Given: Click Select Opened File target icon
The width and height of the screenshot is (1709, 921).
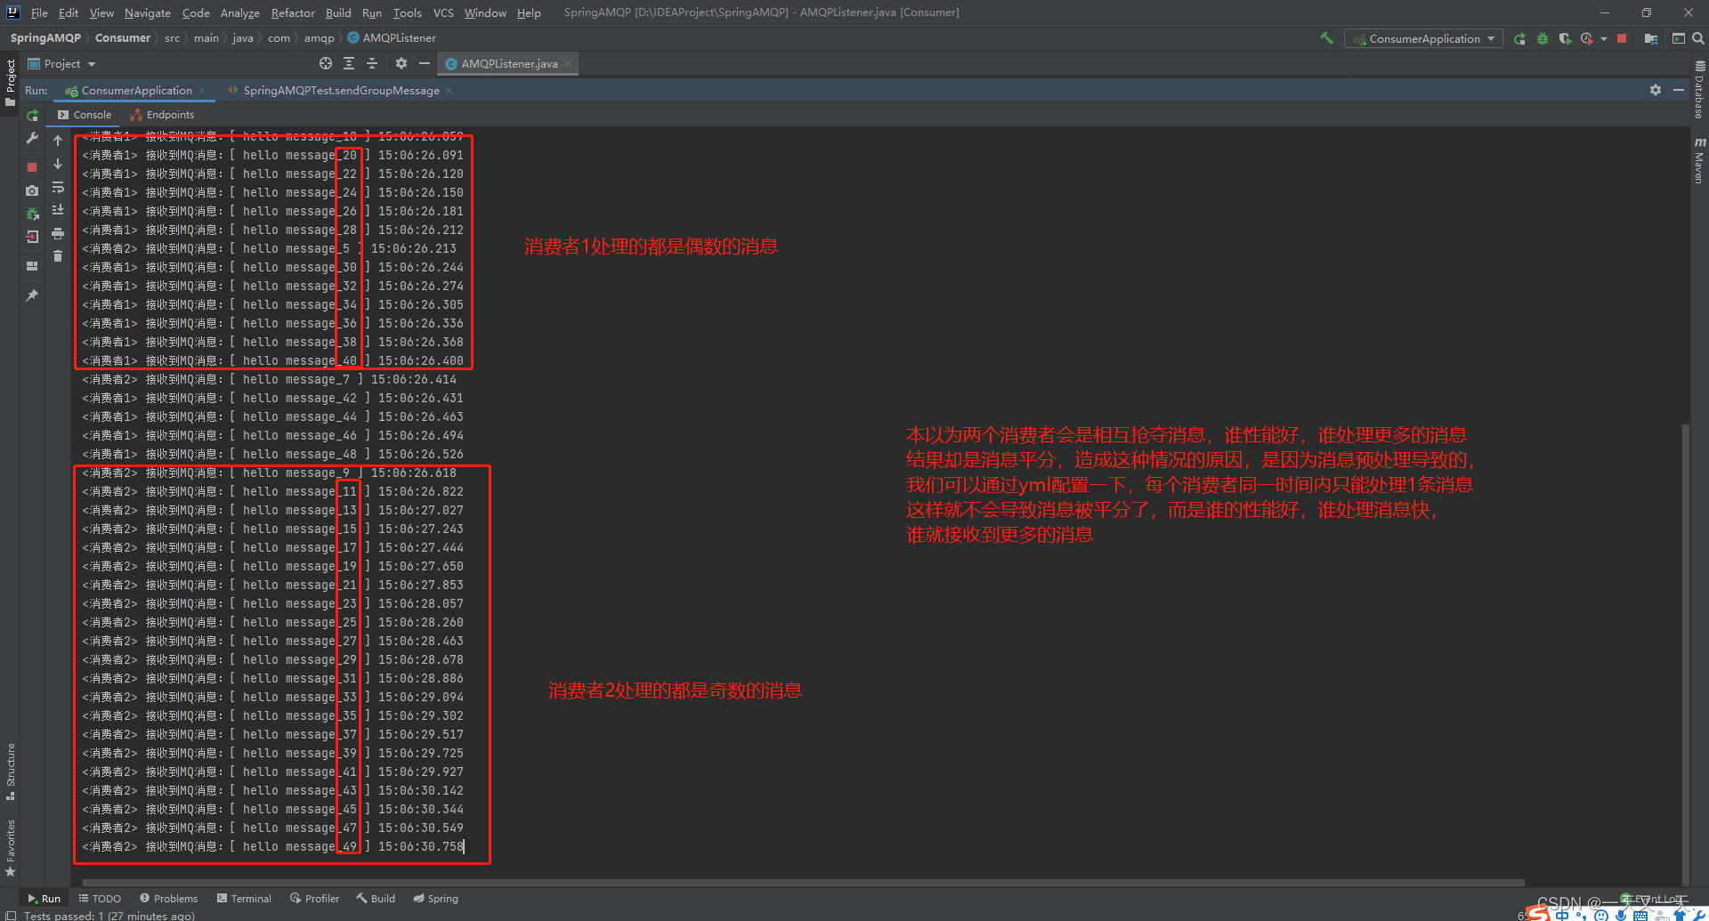Looking at the screenshot, I should coord(326,63).
